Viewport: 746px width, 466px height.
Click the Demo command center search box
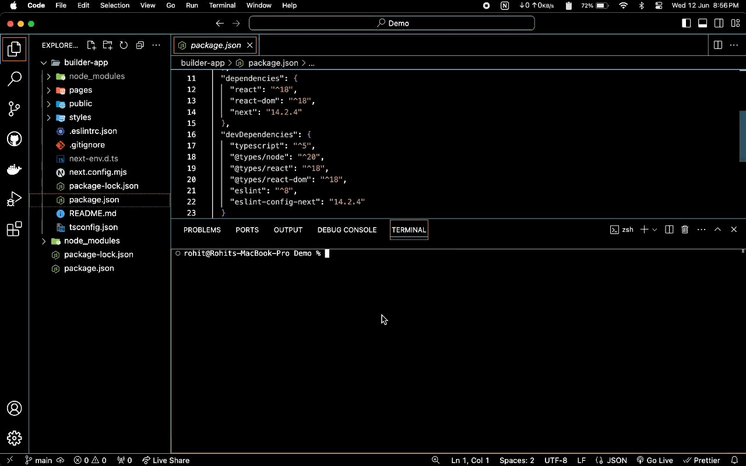tap(392, 23)
